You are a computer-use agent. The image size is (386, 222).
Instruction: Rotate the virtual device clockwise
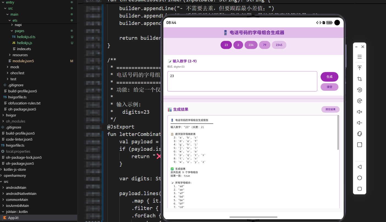pos(359,101)
